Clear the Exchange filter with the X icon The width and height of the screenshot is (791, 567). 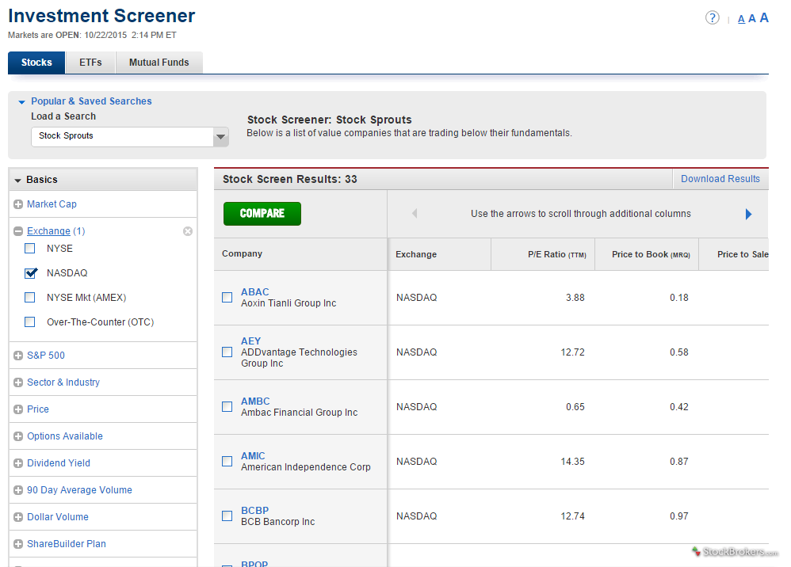pos(188,230)
